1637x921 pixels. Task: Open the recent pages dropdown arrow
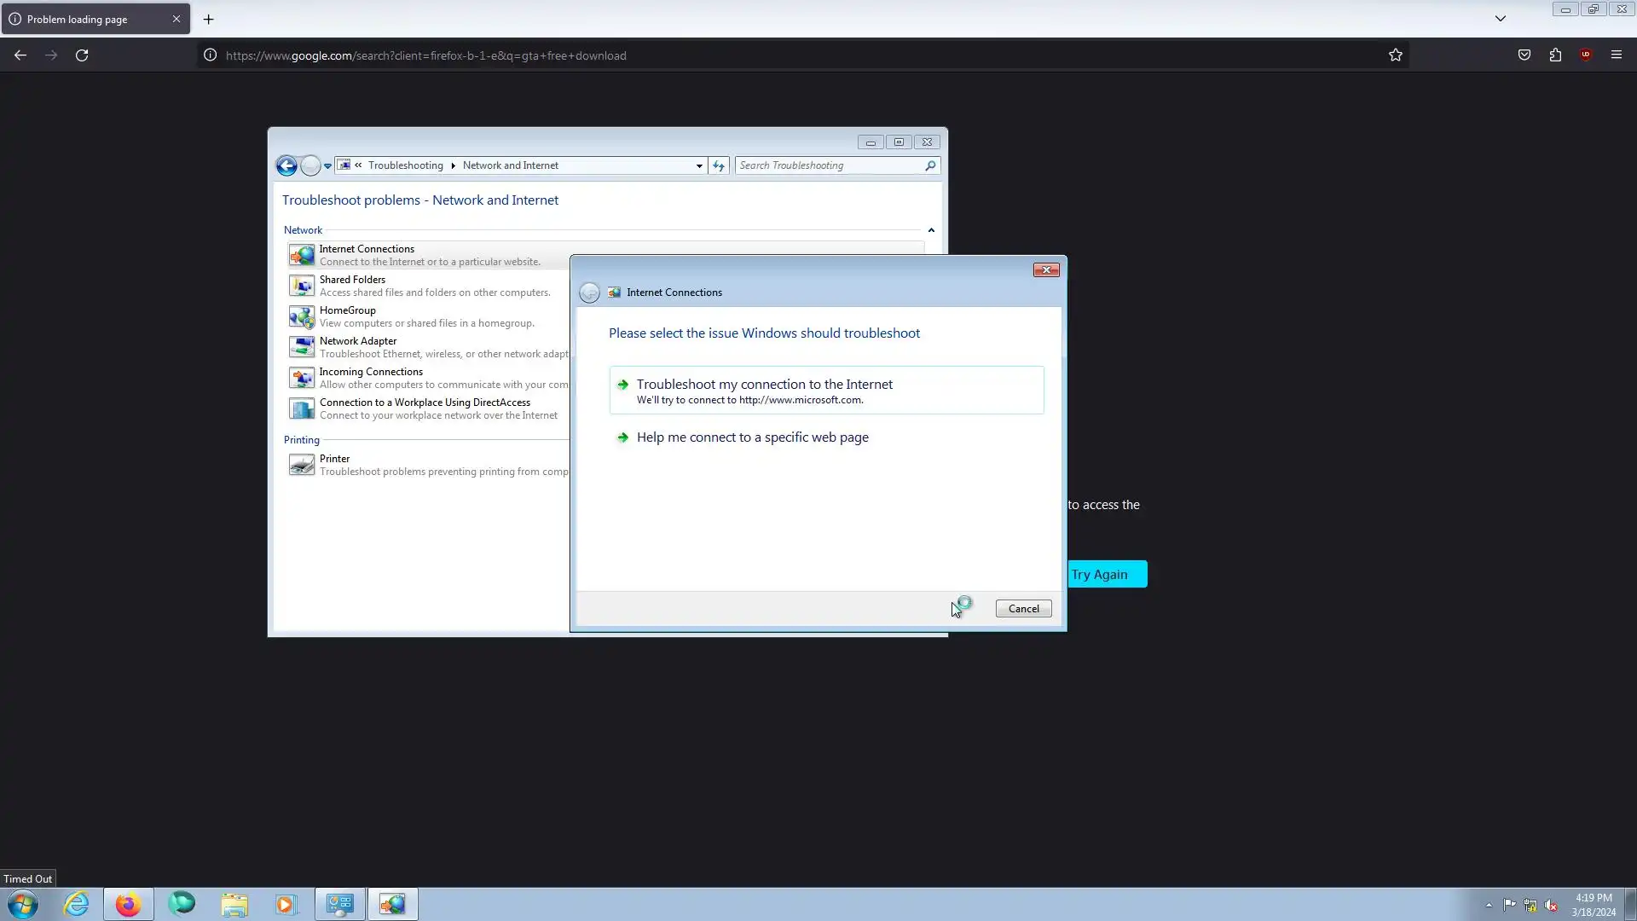point(327,166)
